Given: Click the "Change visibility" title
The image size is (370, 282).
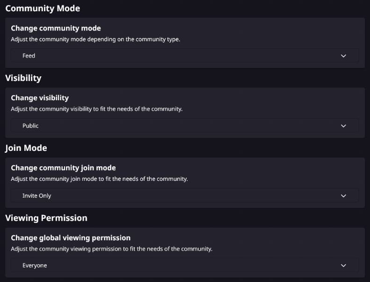Looking at the screenshot, I should [x=40, y=98].
